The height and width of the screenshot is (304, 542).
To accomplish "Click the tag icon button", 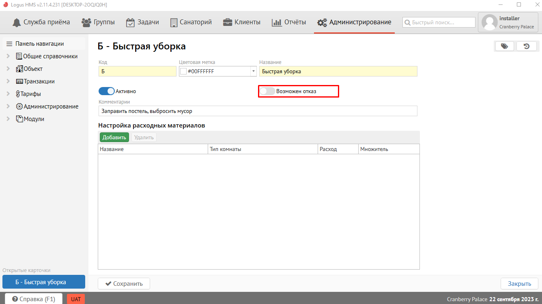I will pos(504,46).
